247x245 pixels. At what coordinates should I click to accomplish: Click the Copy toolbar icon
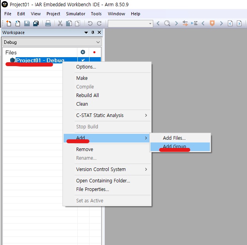click(69, 23)
